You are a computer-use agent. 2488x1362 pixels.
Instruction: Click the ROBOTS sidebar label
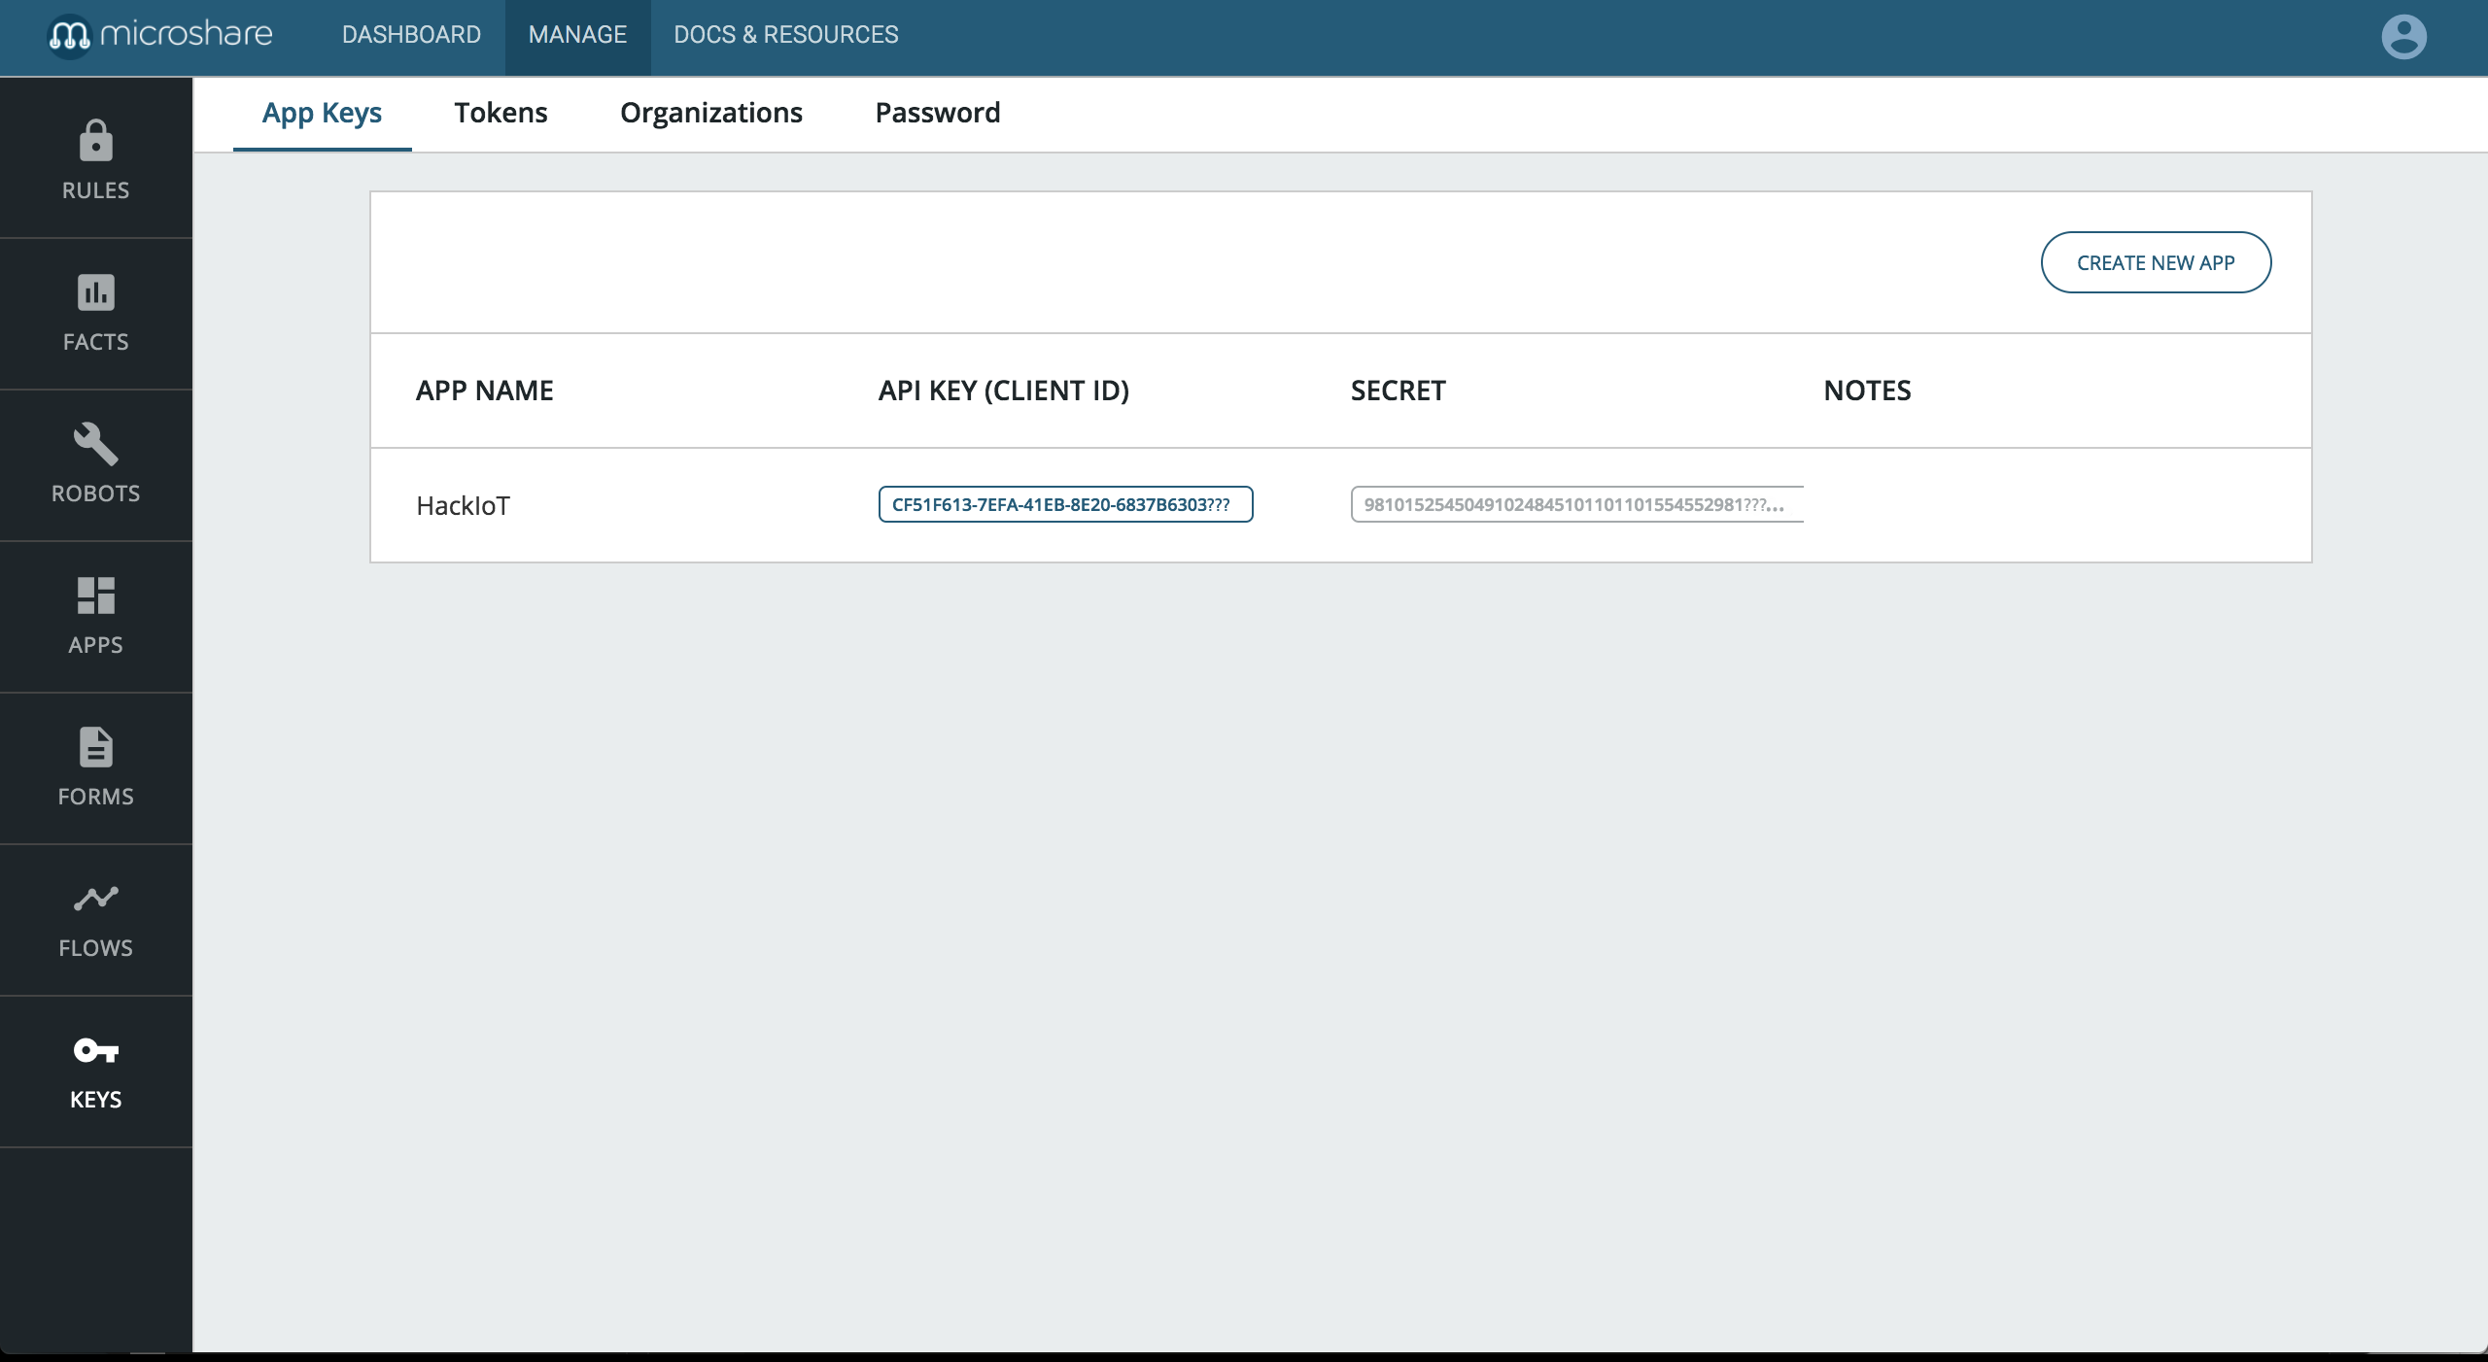(x=95, y=494)
